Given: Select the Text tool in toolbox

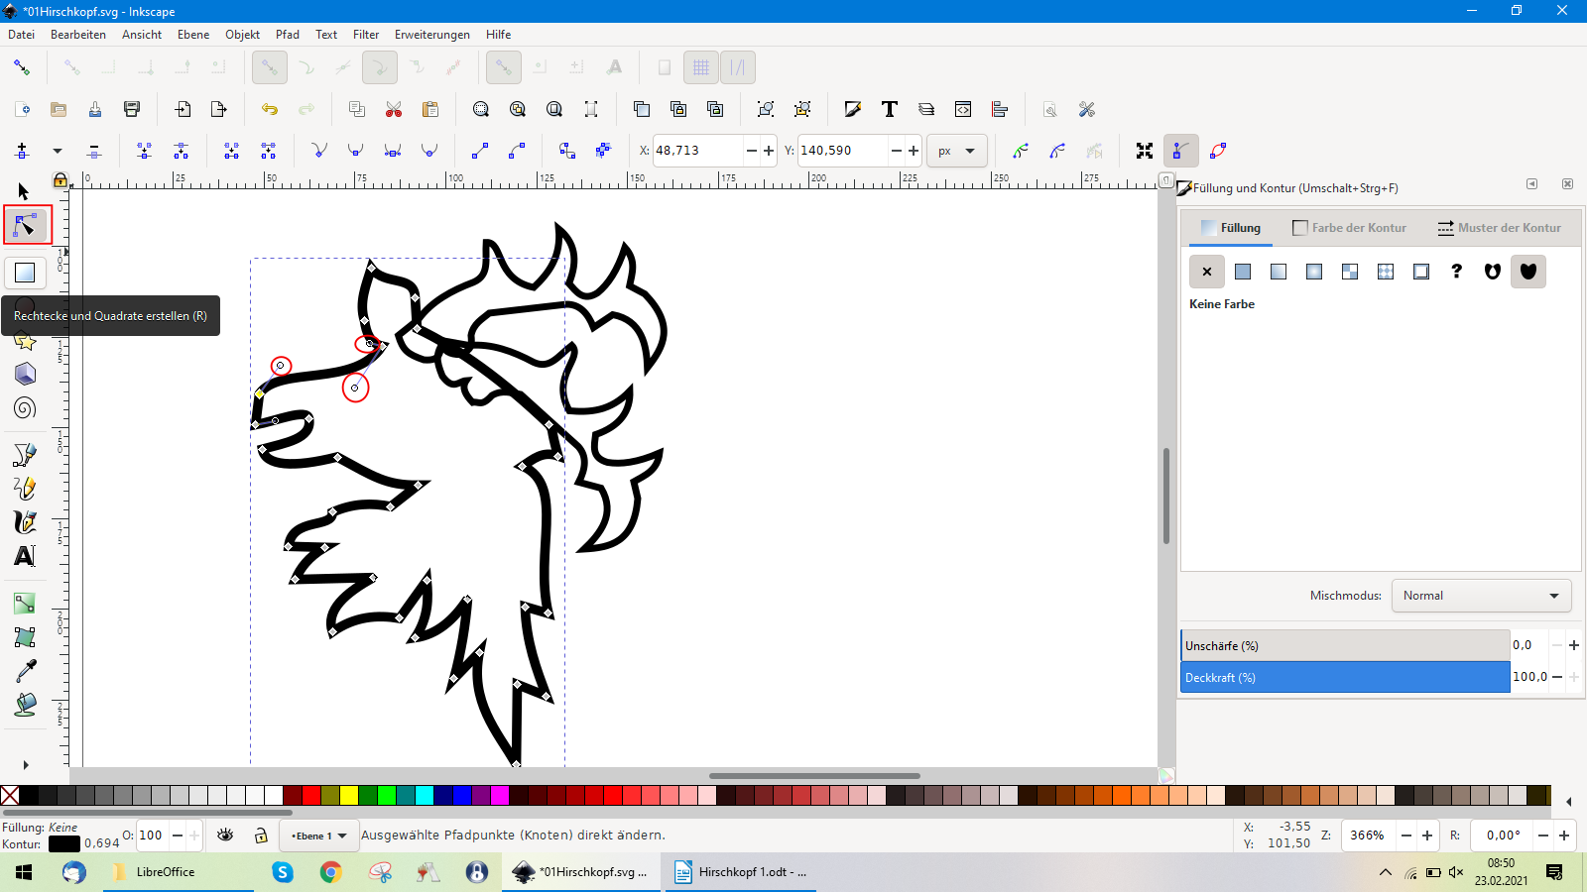Looking at the screenshot, I should click(x=25, y=556).
